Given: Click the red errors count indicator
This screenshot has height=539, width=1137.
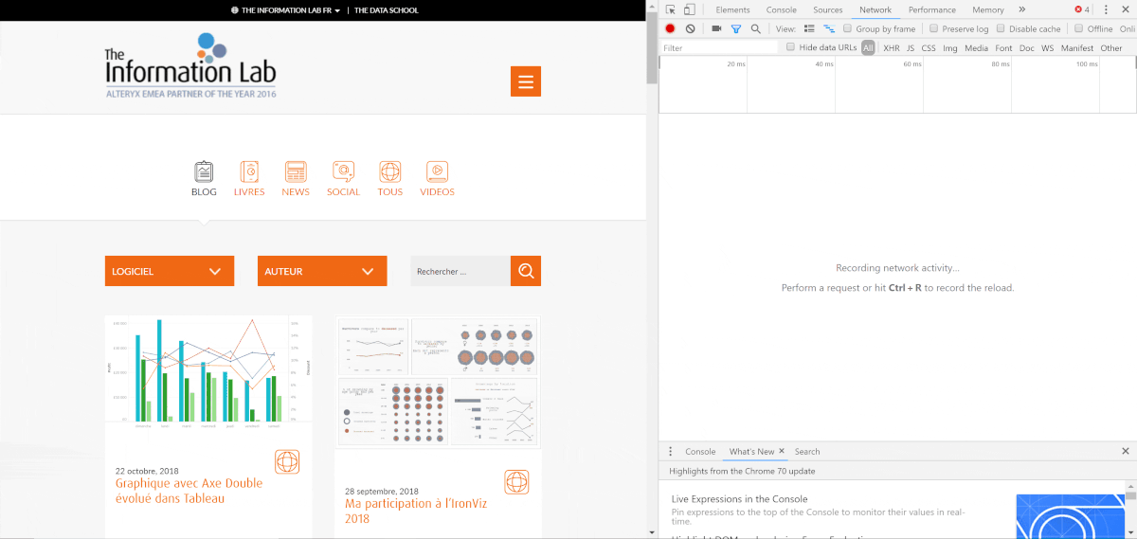Looking at the screenshot, I should 1082,9.
